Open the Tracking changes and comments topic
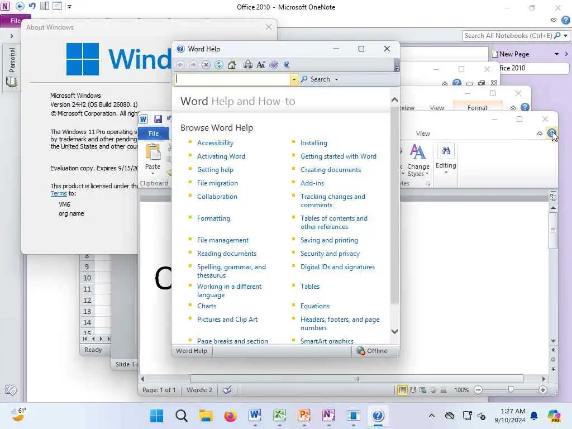Image resolution: width=572 pixels, height=429 pixels. pos(333,201)
